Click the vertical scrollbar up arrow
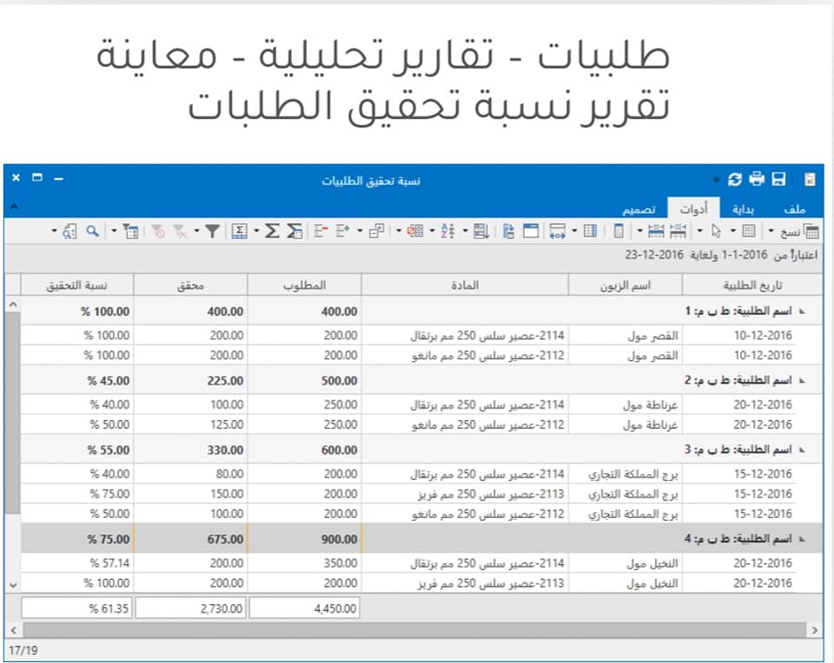This screenshot has height=663, width=834. [13, 305]
